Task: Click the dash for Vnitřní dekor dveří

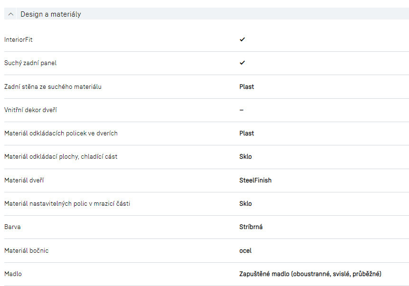Action: (241, 110)
